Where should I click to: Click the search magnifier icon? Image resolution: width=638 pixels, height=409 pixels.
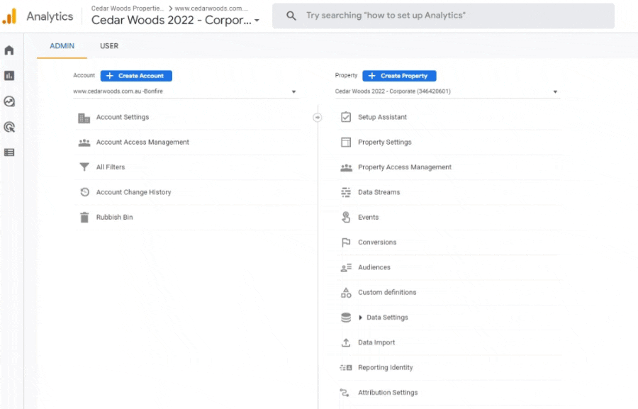(291, 16)
